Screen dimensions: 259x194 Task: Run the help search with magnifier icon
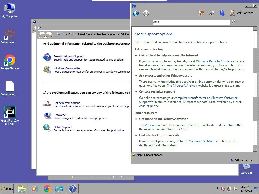233,22
